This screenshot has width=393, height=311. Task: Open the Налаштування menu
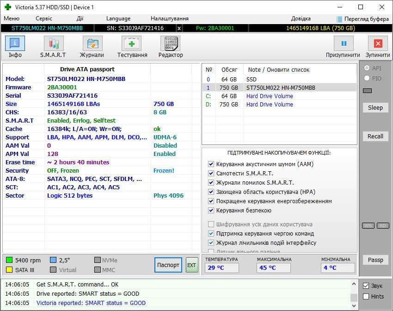pos(169,19)
